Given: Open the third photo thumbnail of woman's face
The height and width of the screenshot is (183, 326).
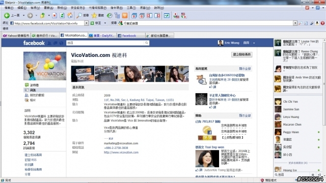Looking at the screenshot, I should [x=130, y=74].
